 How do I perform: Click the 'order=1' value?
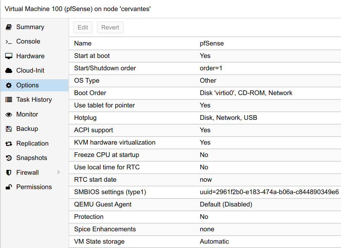tap(211, 68)
